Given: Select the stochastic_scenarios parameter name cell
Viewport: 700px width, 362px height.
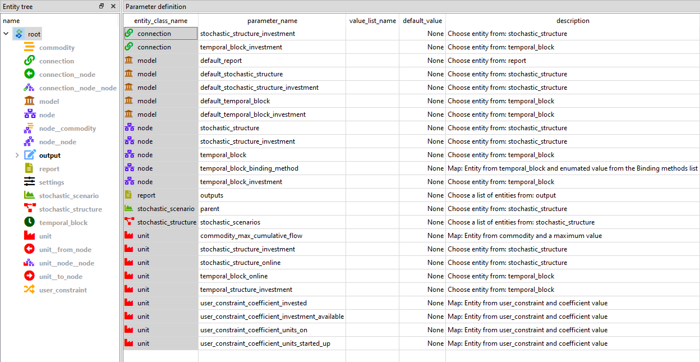Looking at the screenshot, I should (x=272, y=222).
